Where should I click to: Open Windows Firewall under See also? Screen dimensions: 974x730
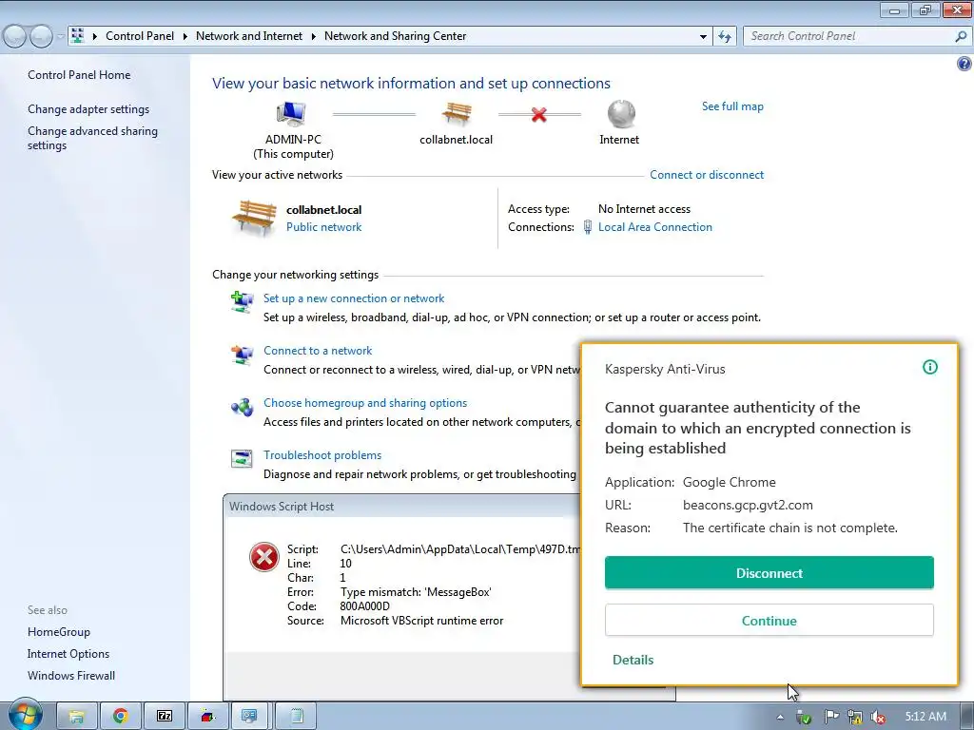point(71,676)
